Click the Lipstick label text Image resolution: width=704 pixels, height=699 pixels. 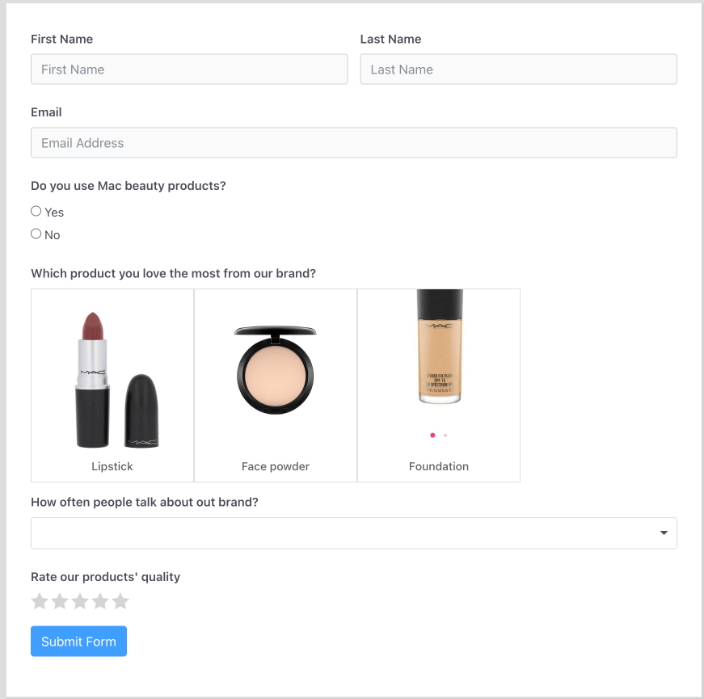pyautogui.click(x=112, y=466)
